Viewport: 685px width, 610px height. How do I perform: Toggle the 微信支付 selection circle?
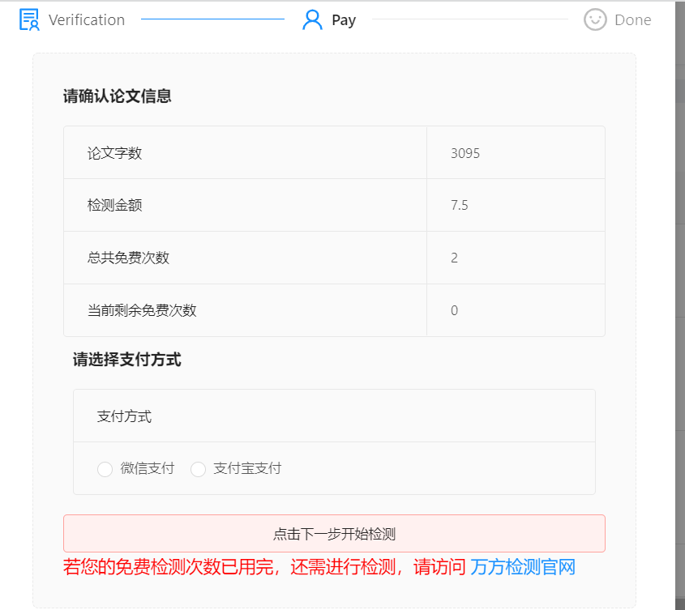click(105, 469)
